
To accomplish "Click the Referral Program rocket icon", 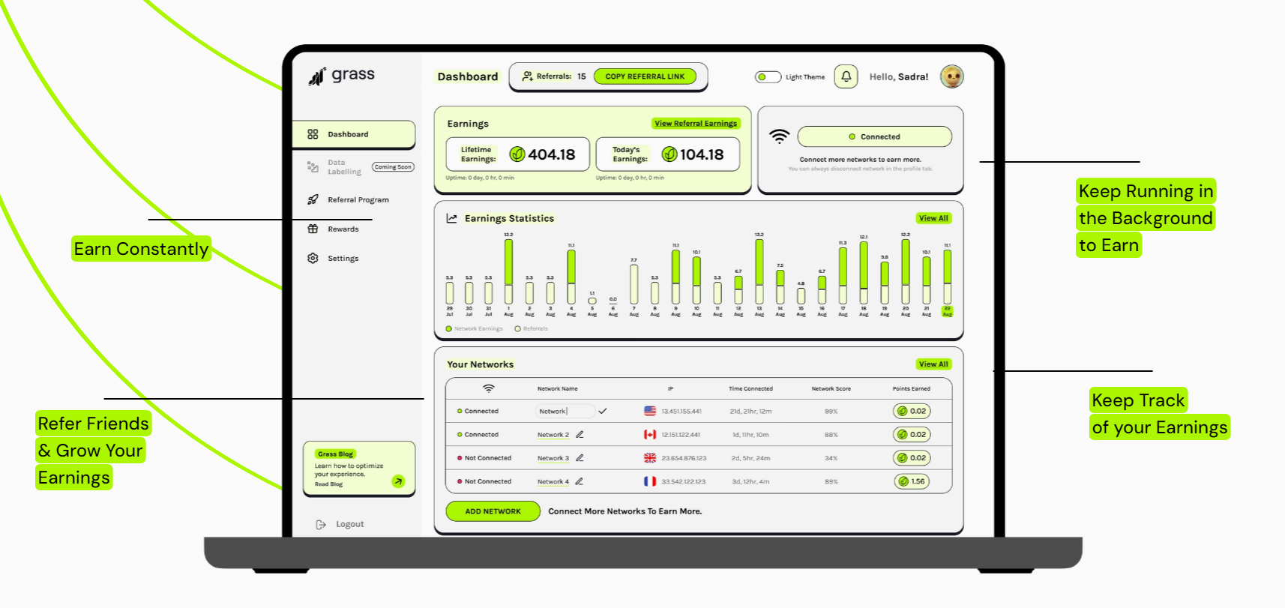I will click(313, 200).
